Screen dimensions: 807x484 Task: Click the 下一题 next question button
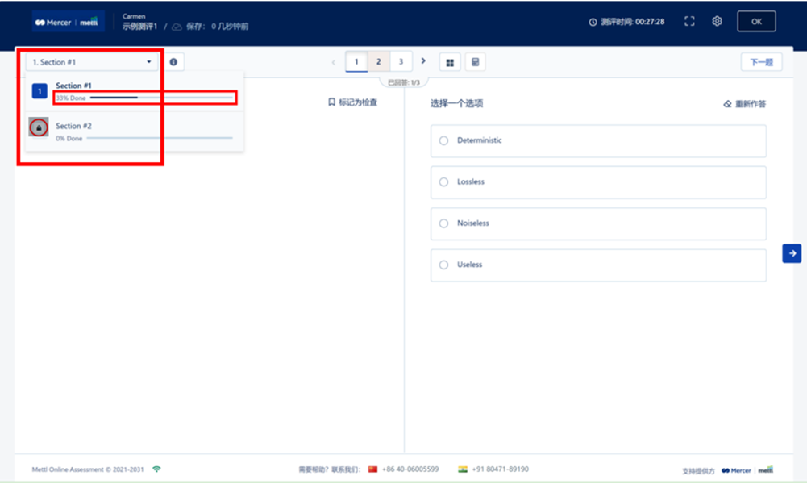(x=761, y=62)
